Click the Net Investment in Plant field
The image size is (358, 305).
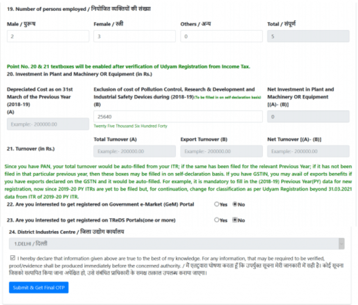[x=308, y=117]
